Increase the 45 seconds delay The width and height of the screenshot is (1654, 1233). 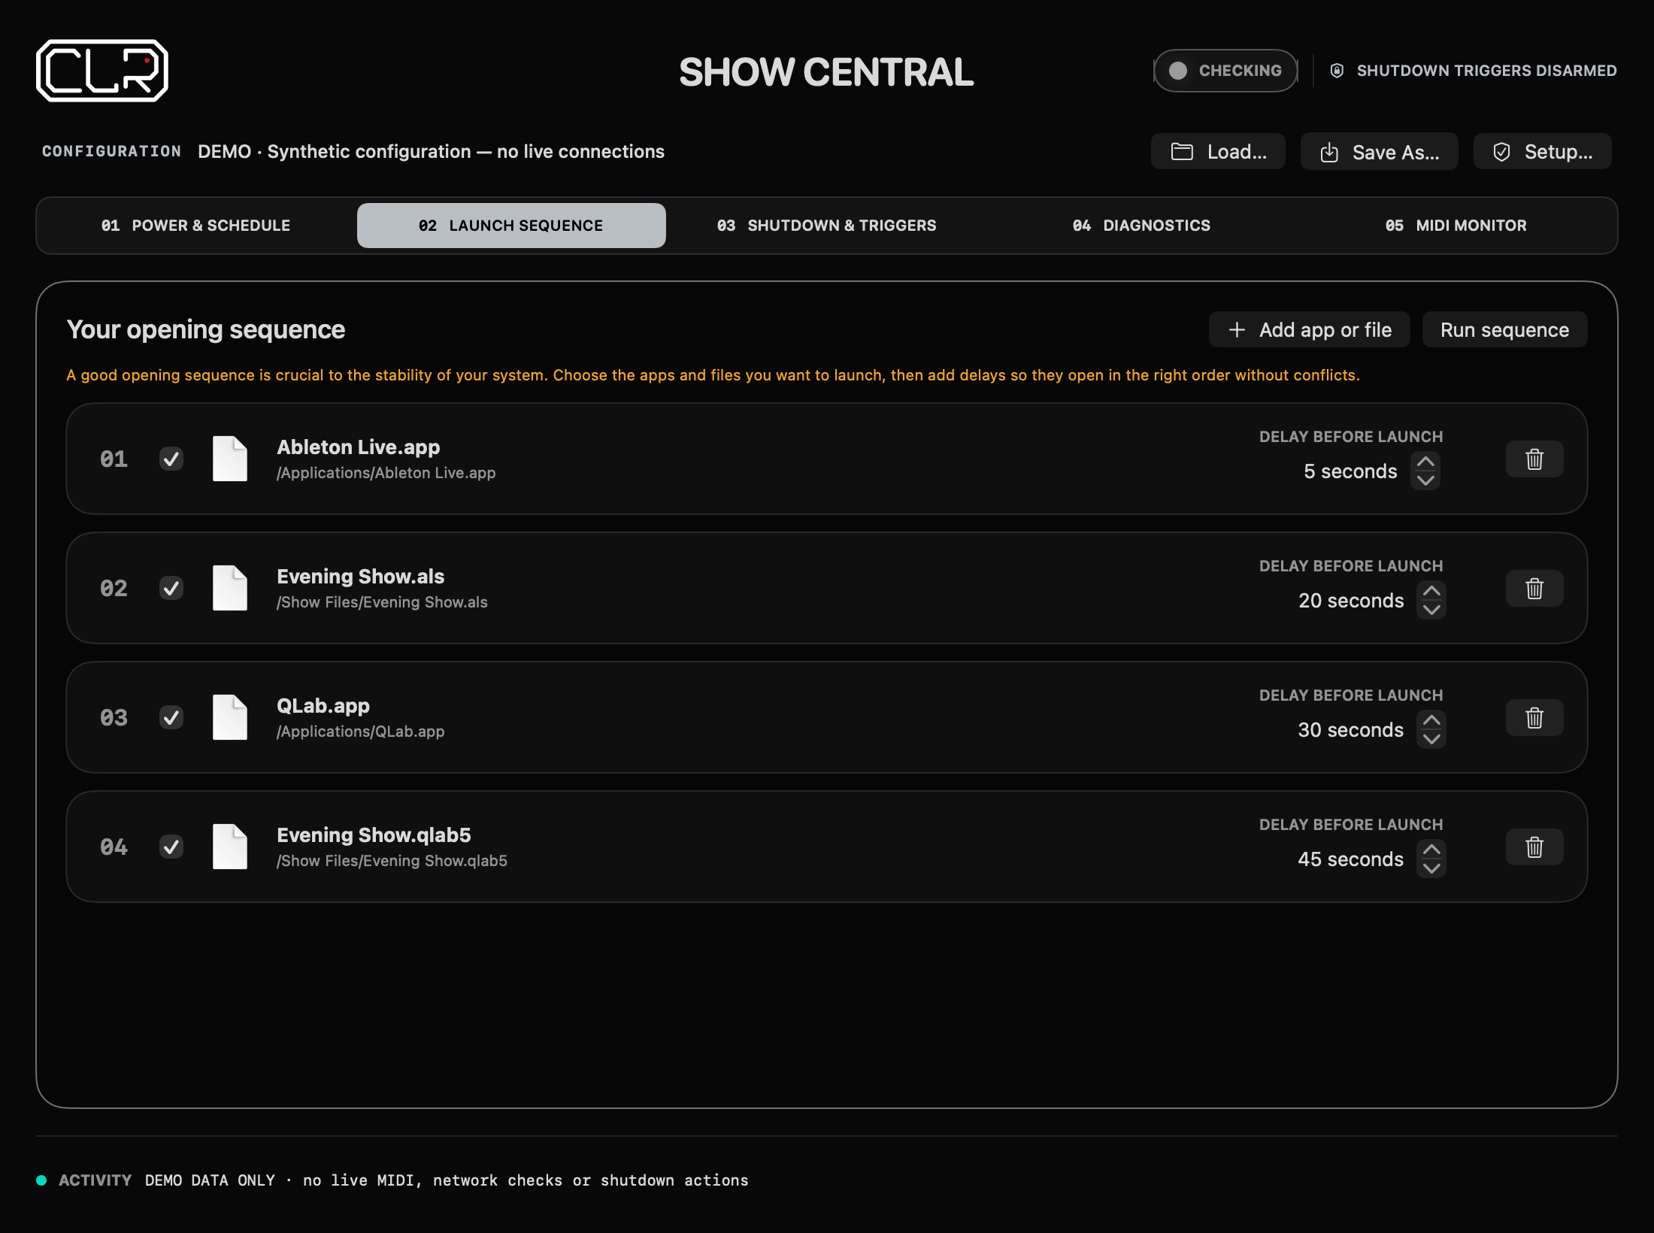(x=1431, y=850)
